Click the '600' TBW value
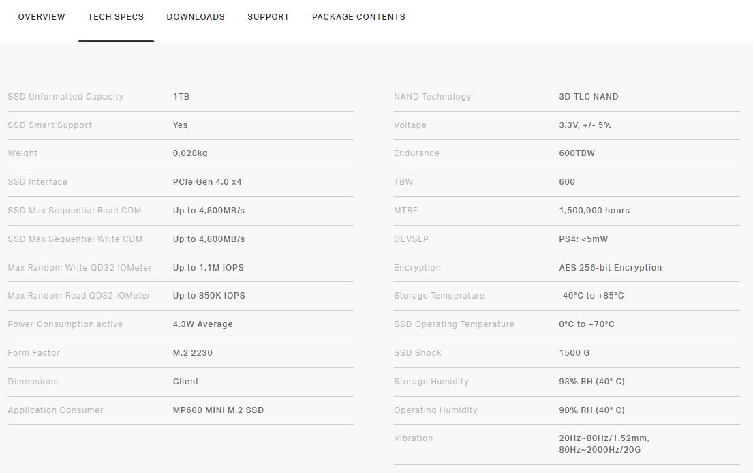This screenshot has height=473, width=753. [x=567, y=182]
